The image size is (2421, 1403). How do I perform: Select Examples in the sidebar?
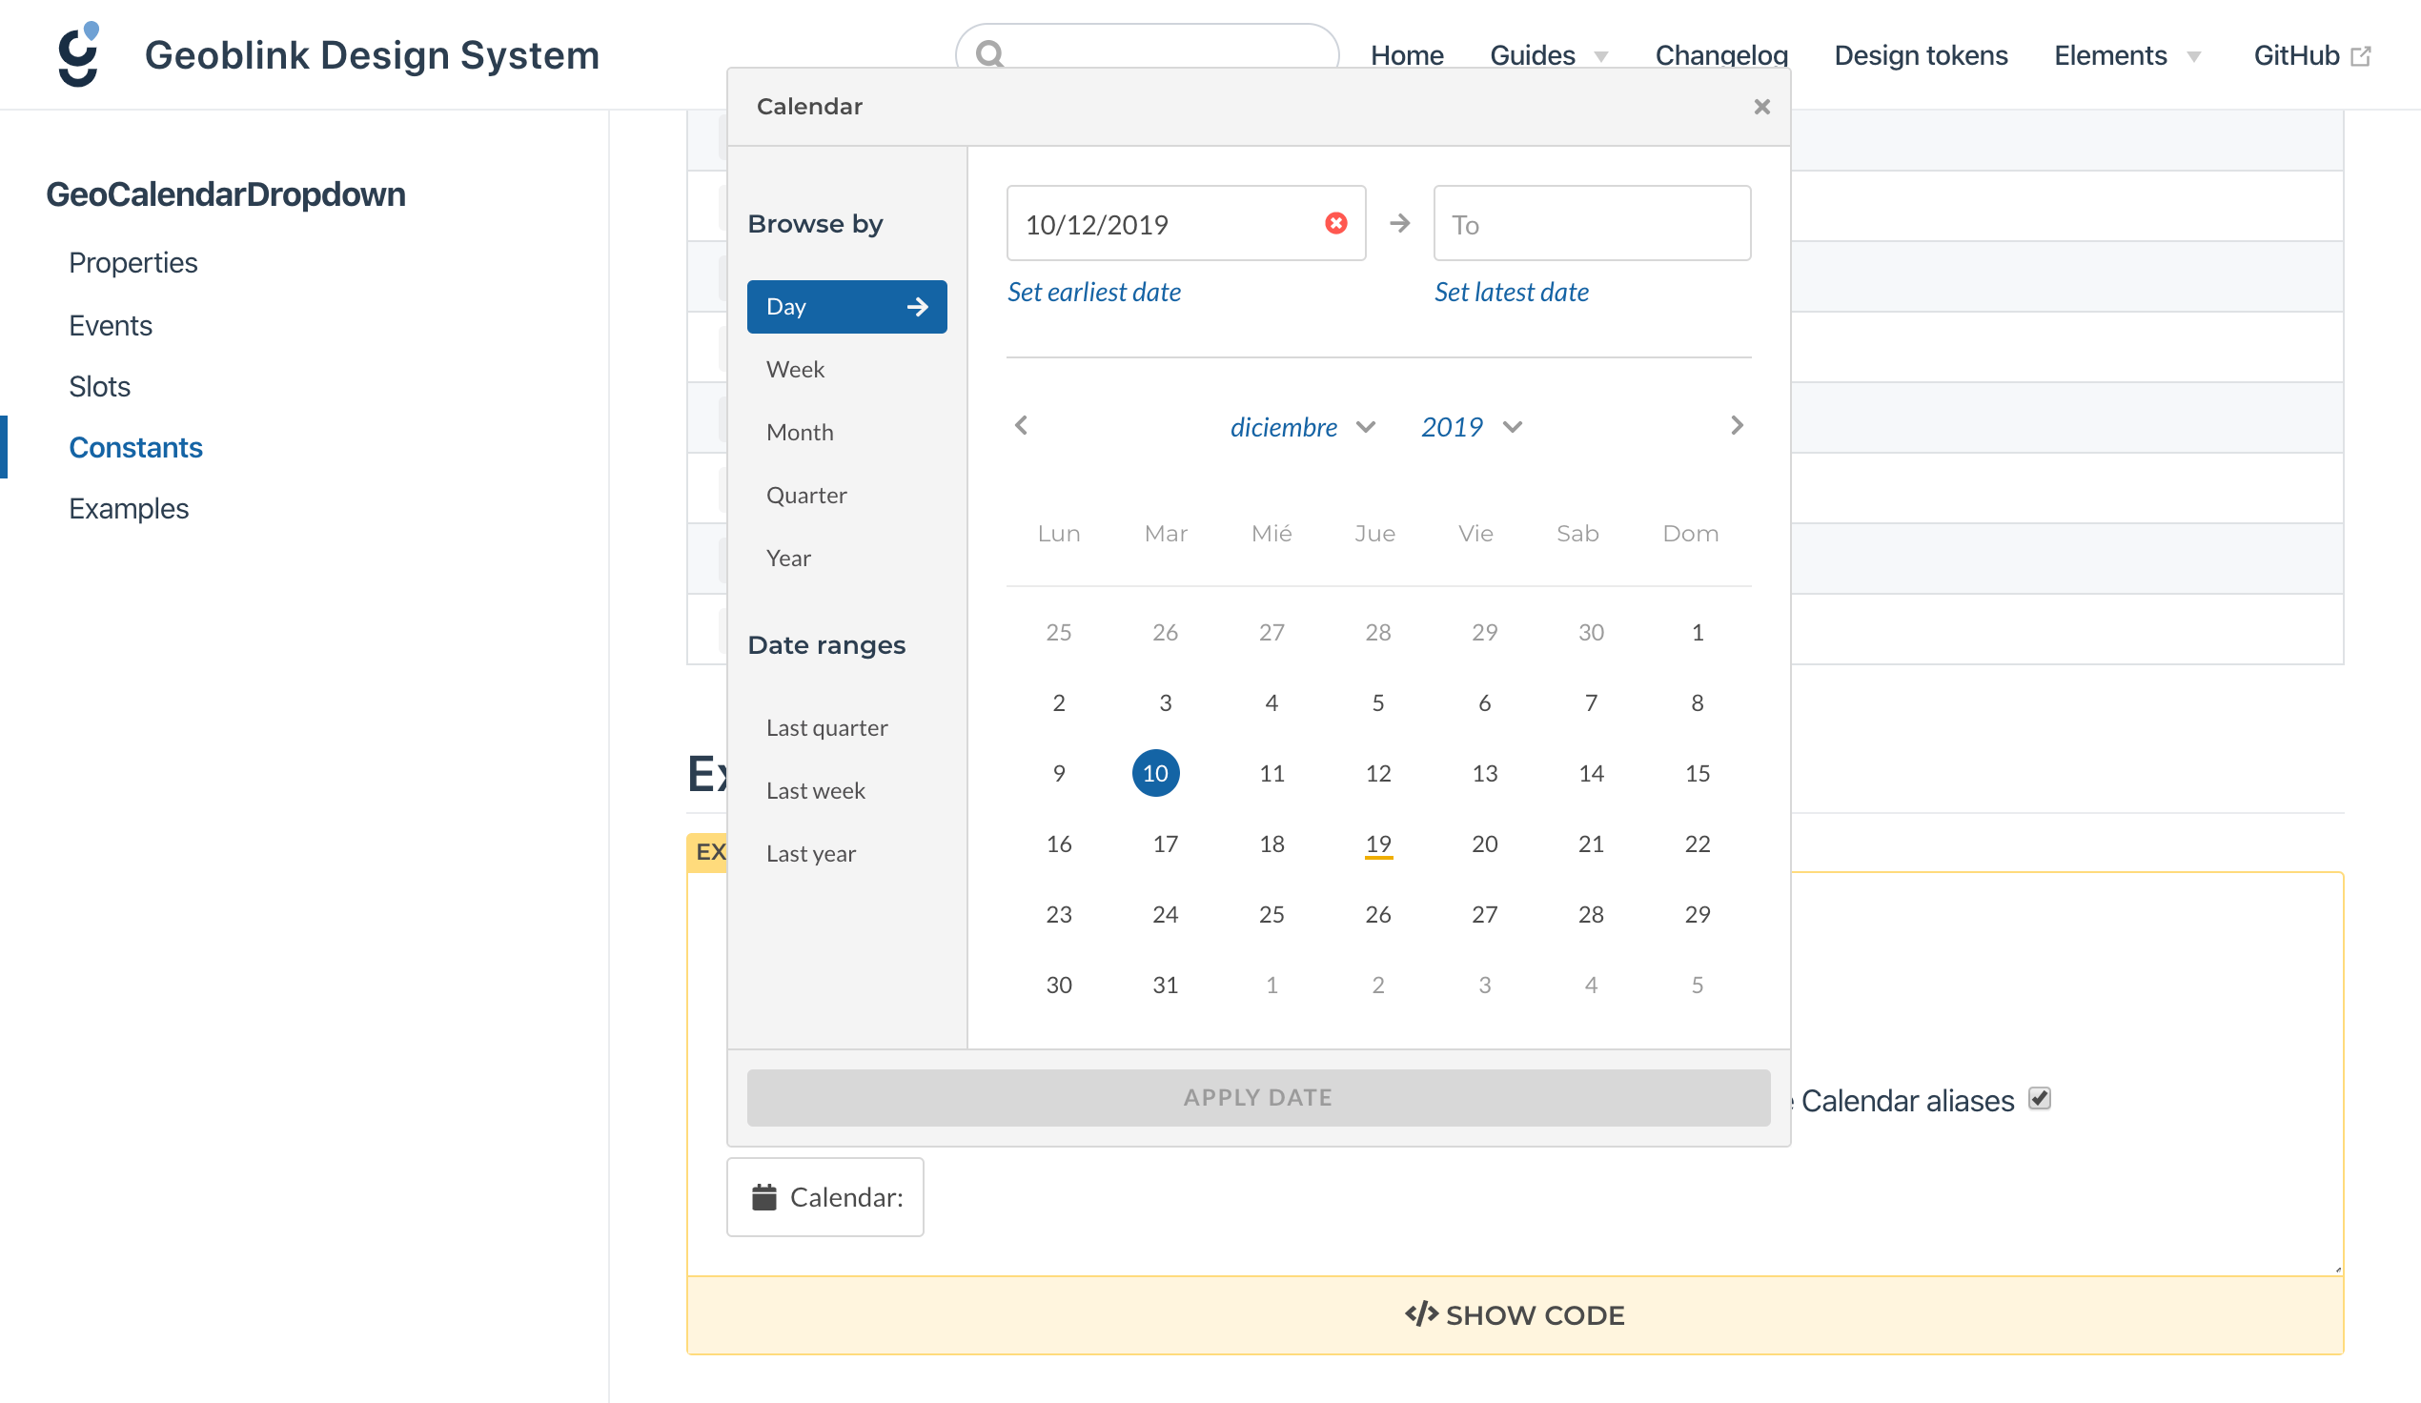[129, 508]
